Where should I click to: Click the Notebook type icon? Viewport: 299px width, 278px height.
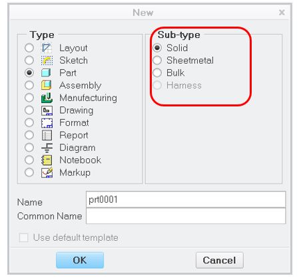(x=47, y=160)
